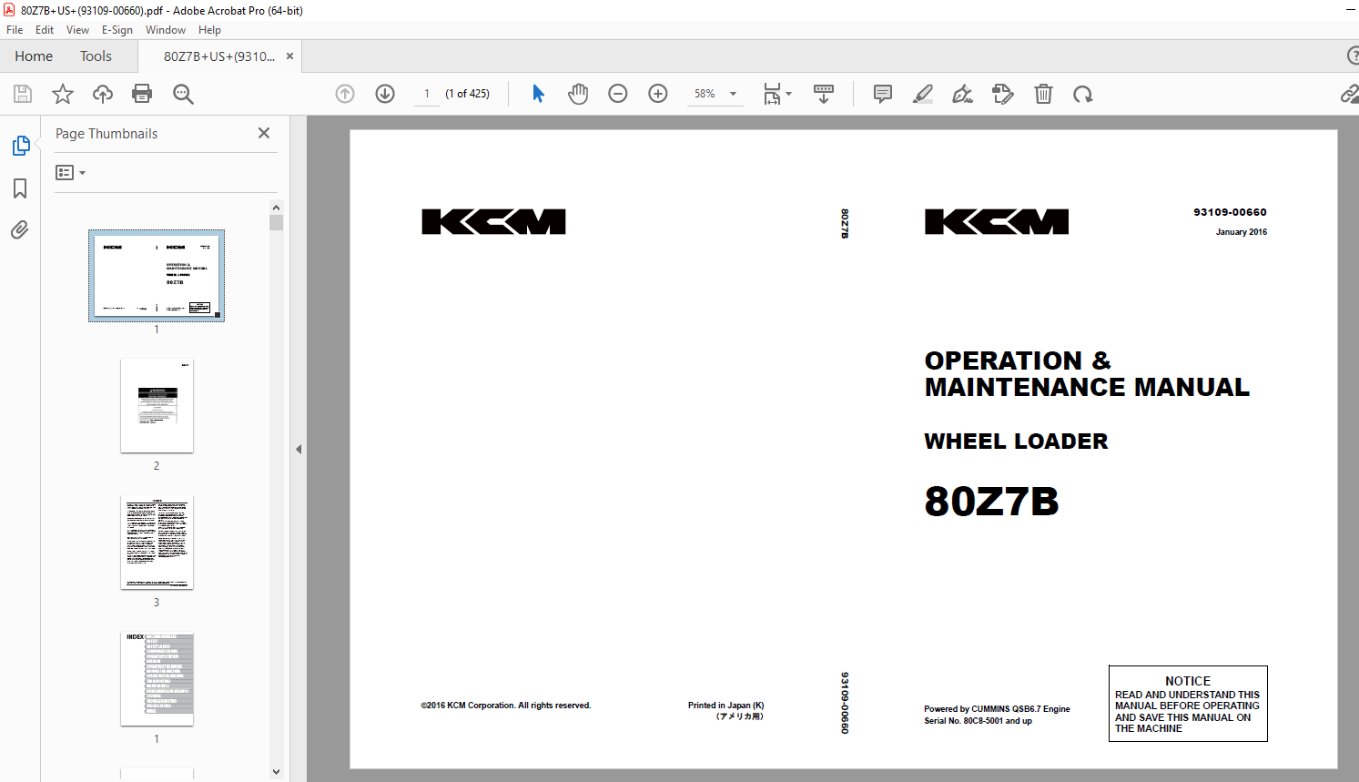Image resolution: width=1359 pixels, height=782 pixels.
Task: Click the 'Serial No. 80C8-5001 and up' line
Action: (978, 721)
